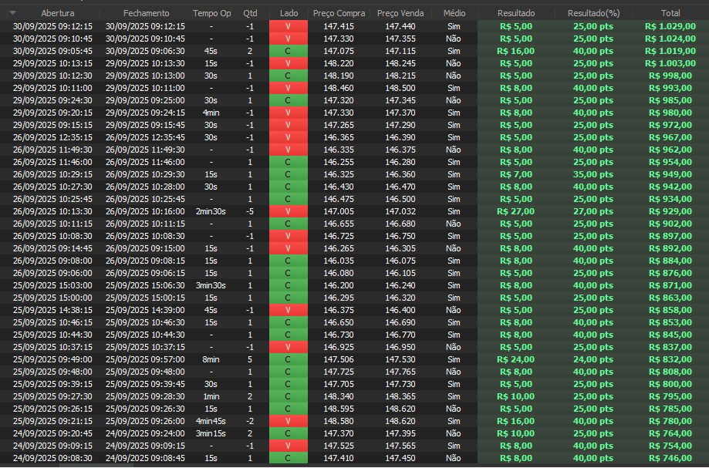This screenshot has width=709, height=468.
Task: Click the 4min45s operation time cell
Action: tap(211, 421)
